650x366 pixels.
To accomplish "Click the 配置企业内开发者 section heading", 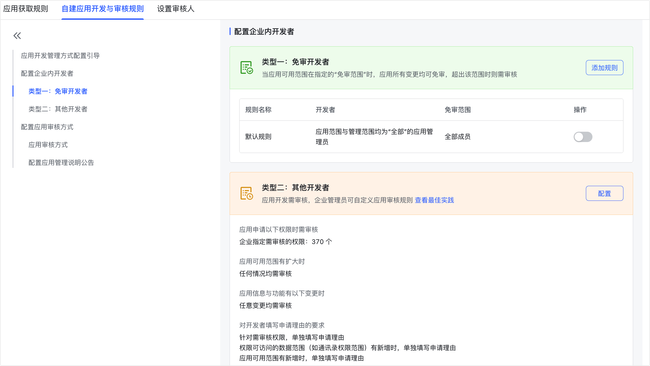I will (x=264, y=32).
